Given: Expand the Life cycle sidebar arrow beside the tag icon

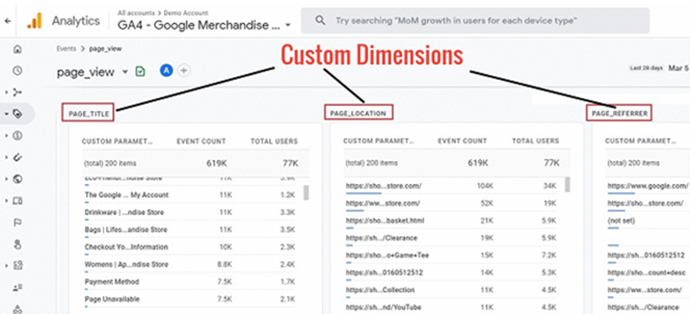Looking at the screenshot, I should [7, 114].
